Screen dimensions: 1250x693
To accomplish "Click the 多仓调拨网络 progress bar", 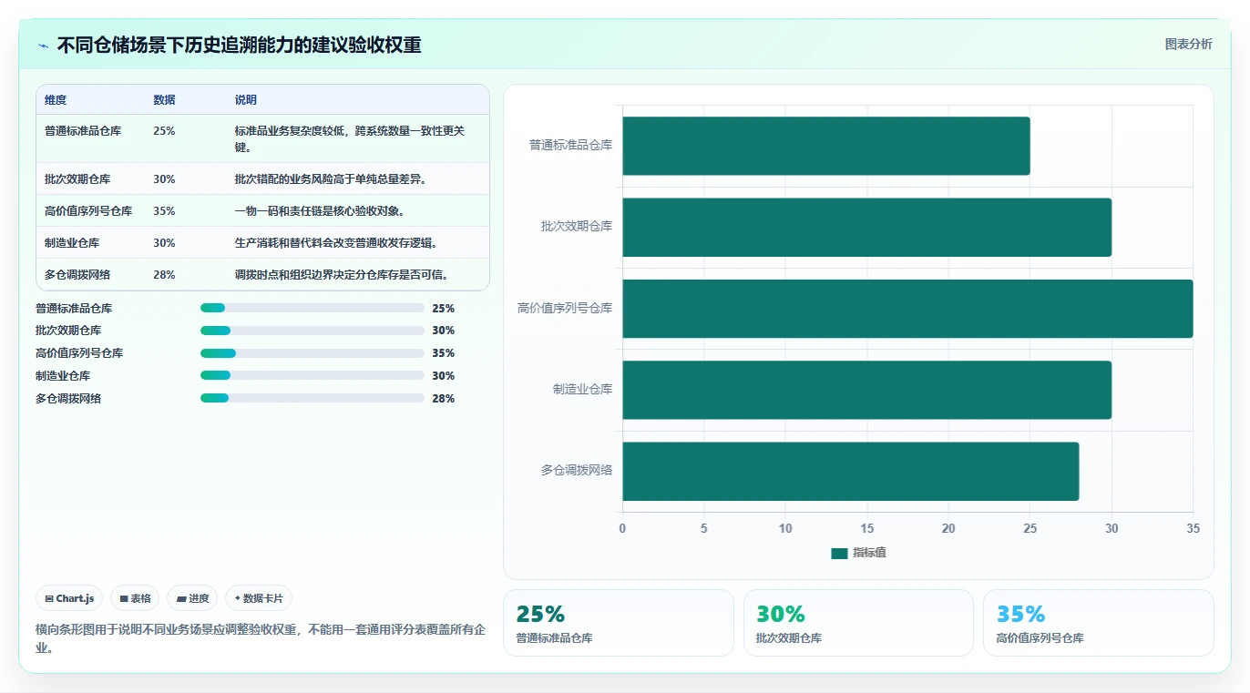I will (312, 398).
